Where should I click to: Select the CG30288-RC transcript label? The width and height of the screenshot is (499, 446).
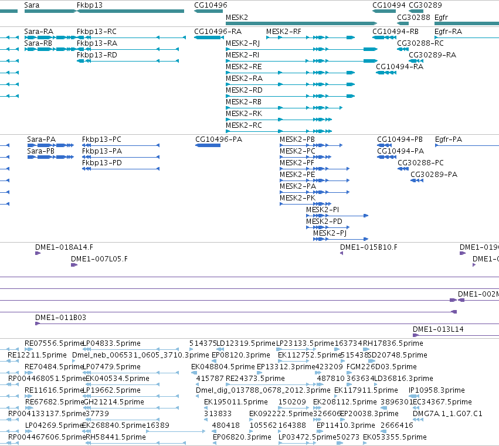coord(420,43)
